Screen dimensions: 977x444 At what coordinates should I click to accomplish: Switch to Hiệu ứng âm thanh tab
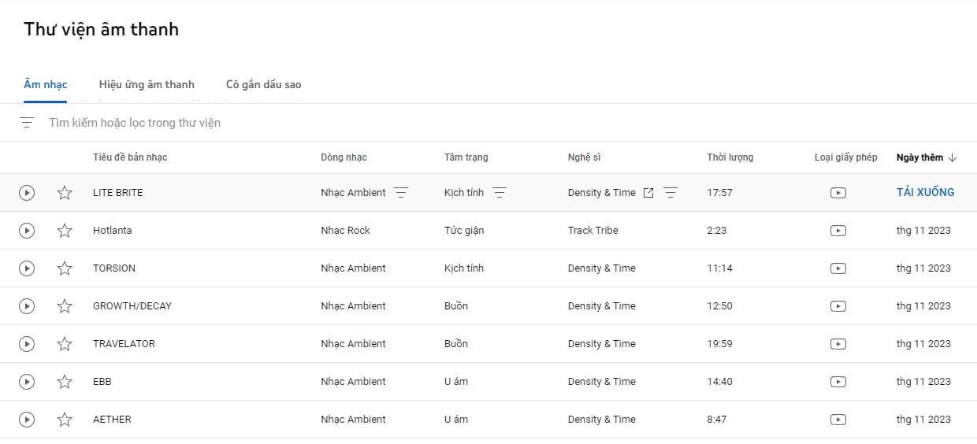pos(147,84)
